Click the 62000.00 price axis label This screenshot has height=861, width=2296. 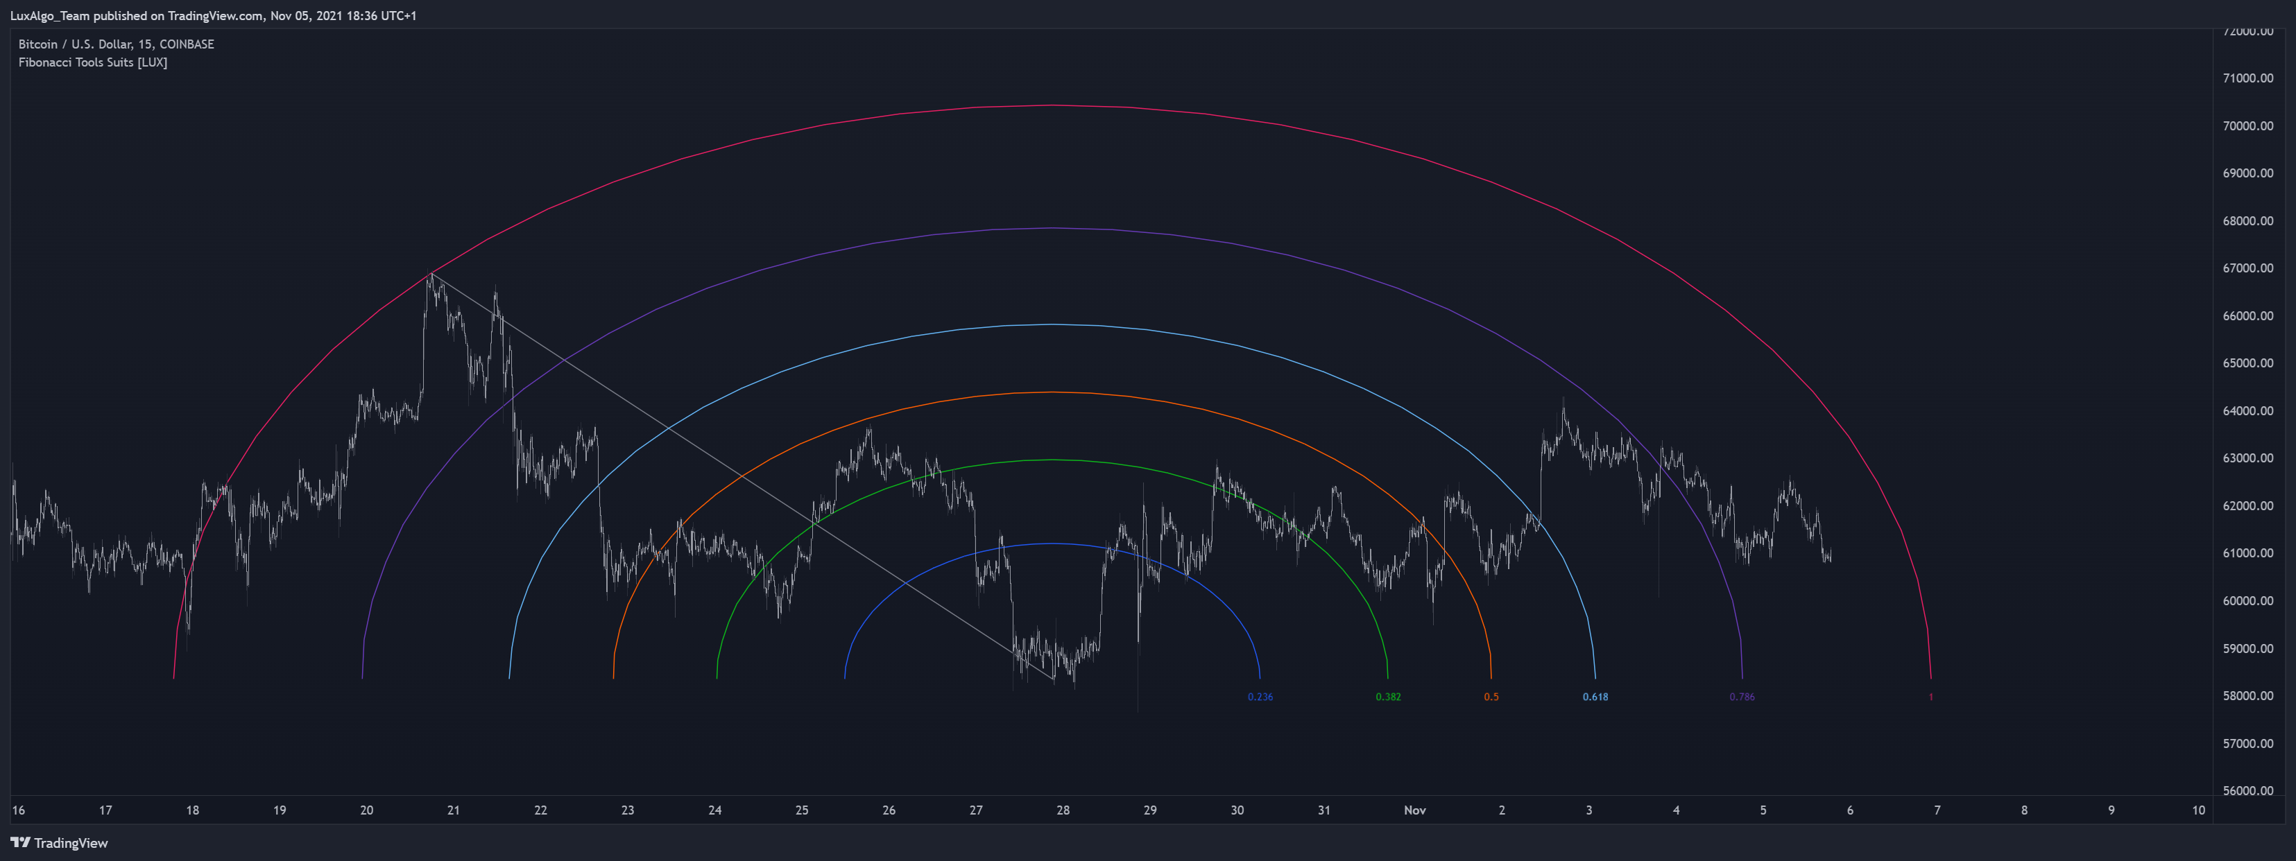(2248, 506)
